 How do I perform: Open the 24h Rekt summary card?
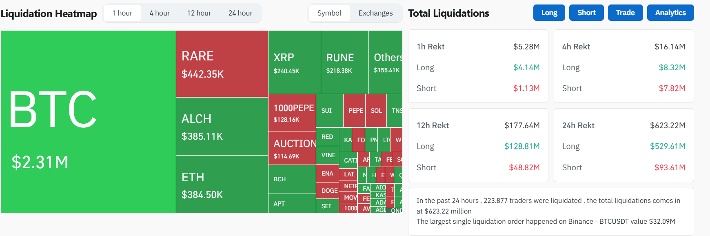[x=623, y=145]
